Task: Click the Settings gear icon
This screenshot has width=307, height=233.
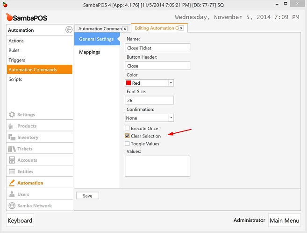Action: (12, 115)
